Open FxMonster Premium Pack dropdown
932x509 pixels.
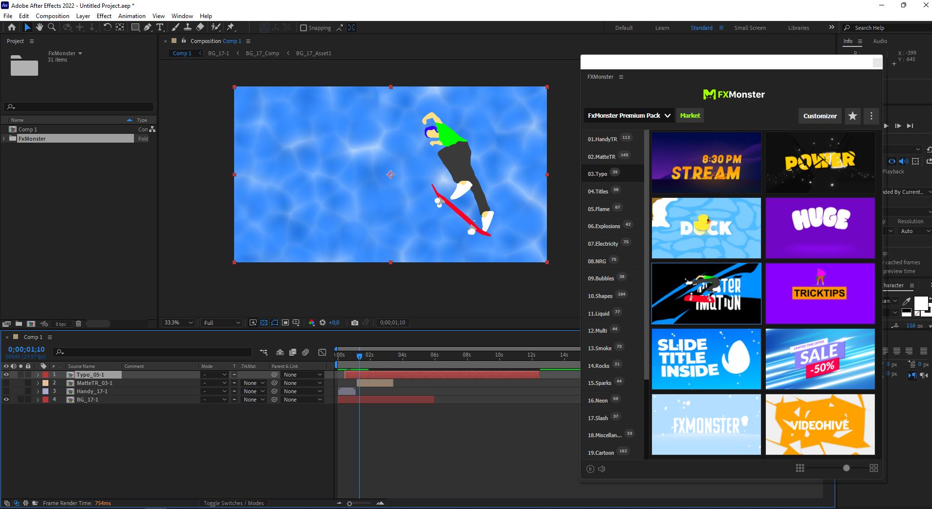(x=629, y=116)
